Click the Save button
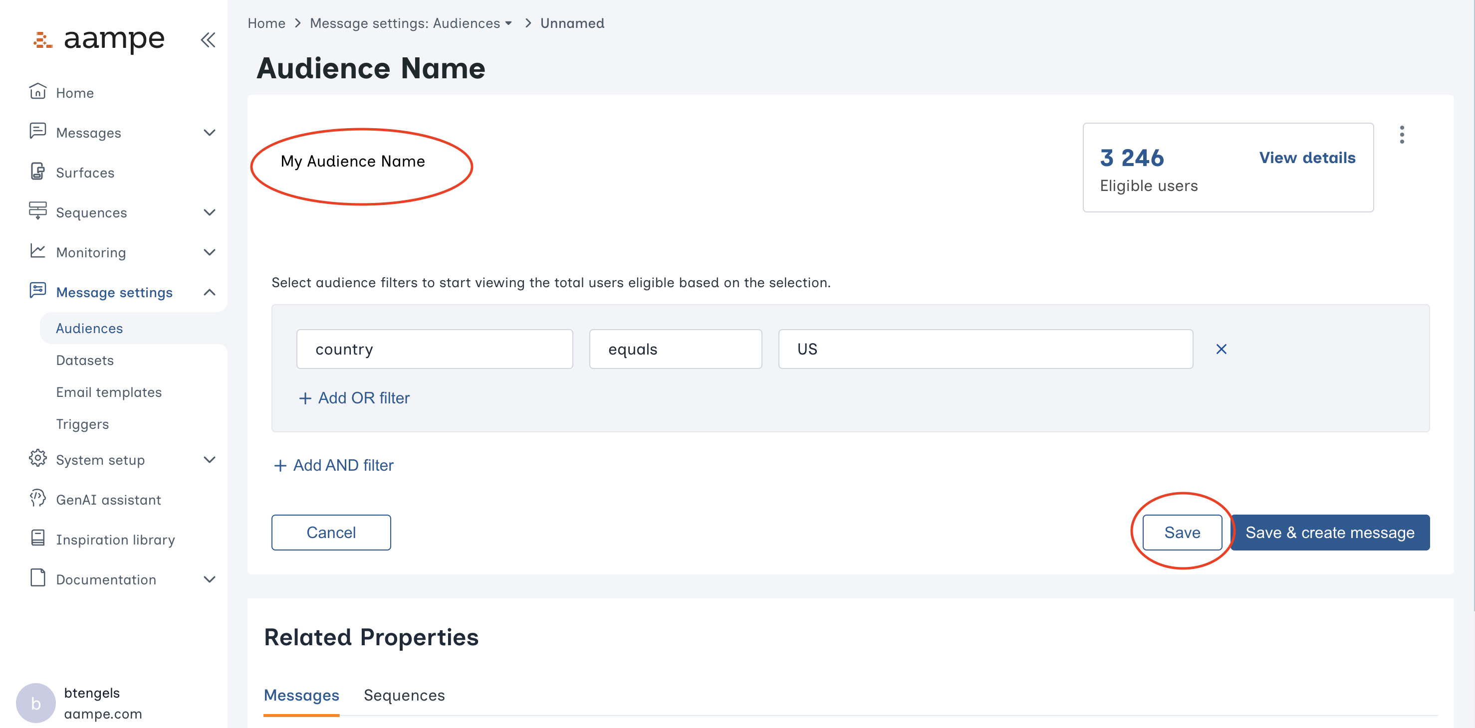This screenshot has width=1475, height=728. coord(1182,532)
